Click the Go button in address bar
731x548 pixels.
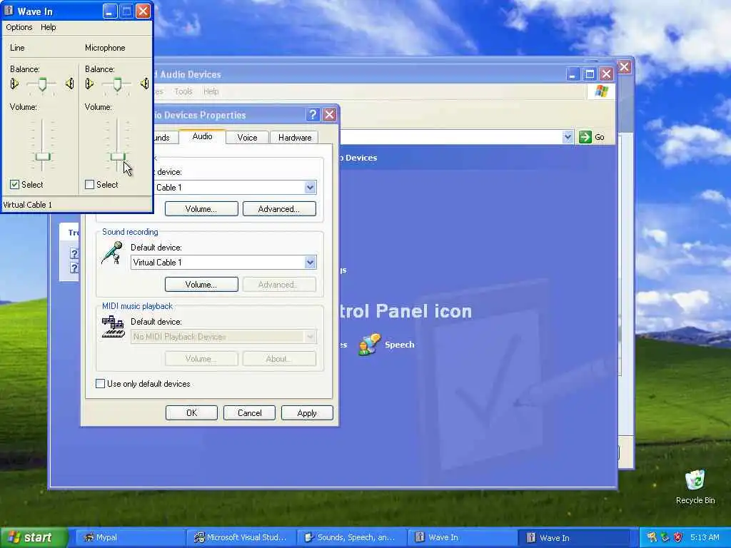tap(592, 137)
